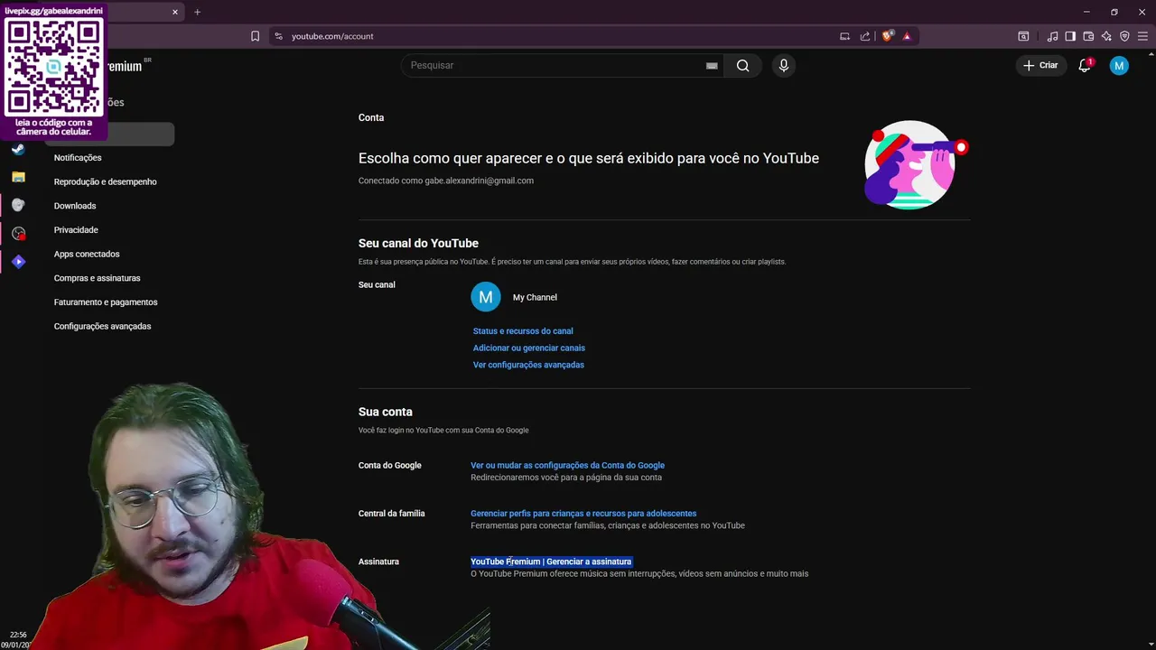Bookmark this page with the bookmark icon
The height and width of the screenshot is (650, 1156).
click(255, 36)
